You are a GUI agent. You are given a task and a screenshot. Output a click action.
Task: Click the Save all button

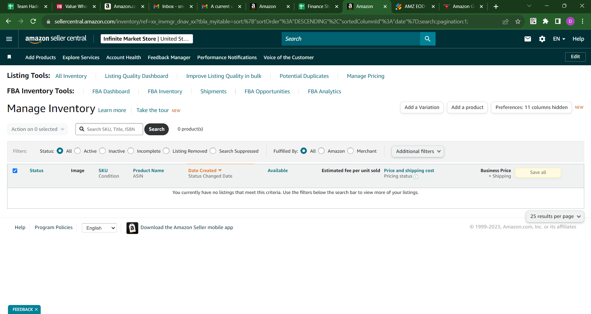pos(538,172)
